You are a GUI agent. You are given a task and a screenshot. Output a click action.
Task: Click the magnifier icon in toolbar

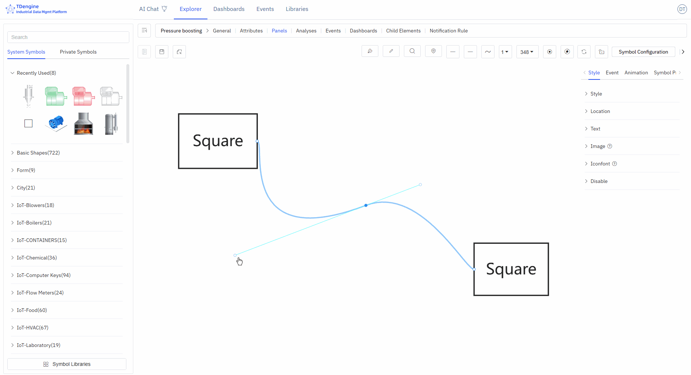[x=412, y=51]
